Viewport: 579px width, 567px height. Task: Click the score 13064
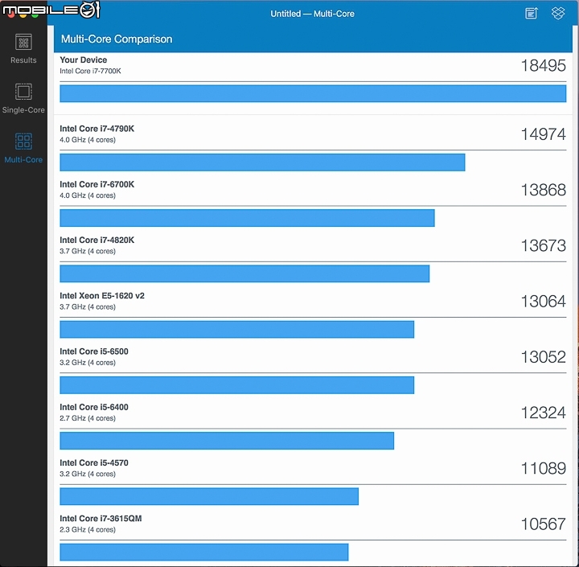pyautogui.click(x=543, y=302)
